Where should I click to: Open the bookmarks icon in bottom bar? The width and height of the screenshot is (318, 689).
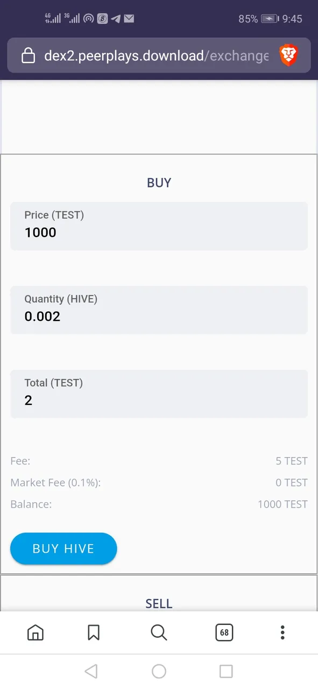(x=94, y=632)
